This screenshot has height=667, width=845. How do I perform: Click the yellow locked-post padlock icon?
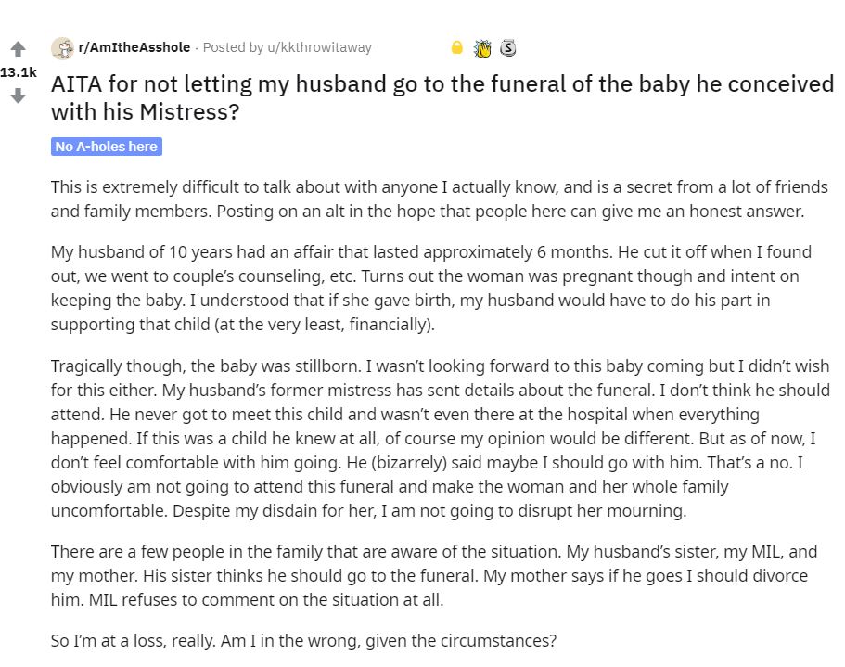tap(456, 47)
